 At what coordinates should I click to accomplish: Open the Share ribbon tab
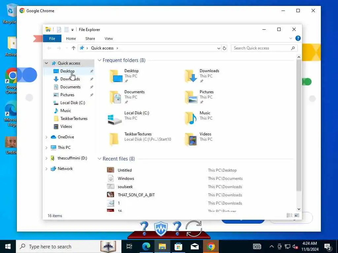click(x=90, y=39)
